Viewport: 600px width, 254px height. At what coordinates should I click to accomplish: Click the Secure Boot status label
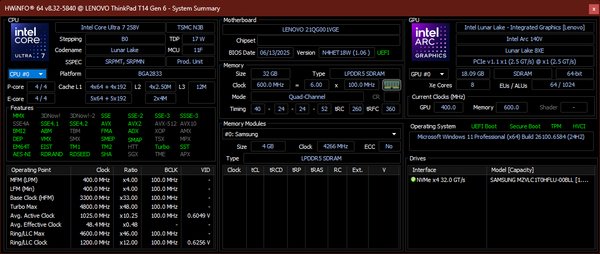click(x=524, y=126)
